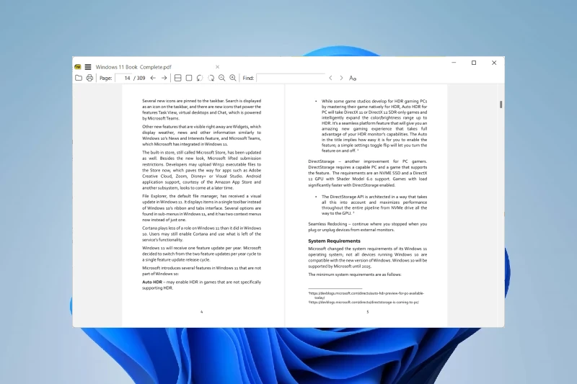577x384 pixels.
Task: Go to the next page arrow
Action: pos(164,78)
